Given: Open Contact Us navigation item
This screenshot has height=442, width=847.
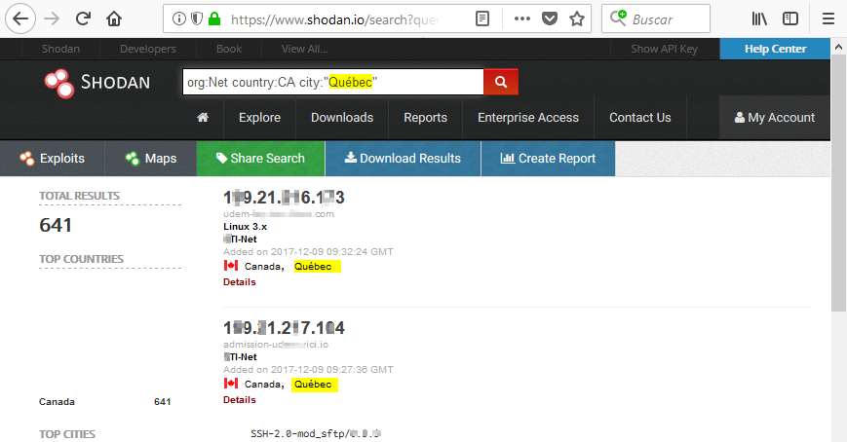Looking at the screenshot, I should tap(640, 118).
